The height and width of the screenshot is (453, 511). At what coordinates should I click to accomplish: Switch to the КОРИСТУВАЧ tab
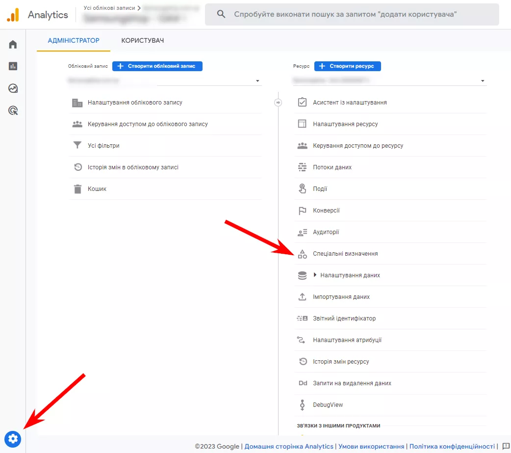(142, 40)
